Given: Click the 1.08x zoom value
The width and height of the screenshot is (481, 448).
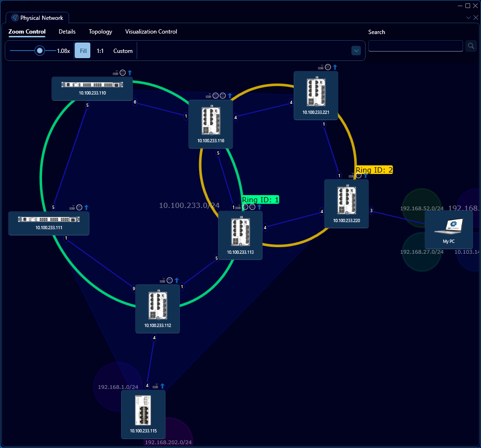Looking at the screenshot, I should pos(63,51).
